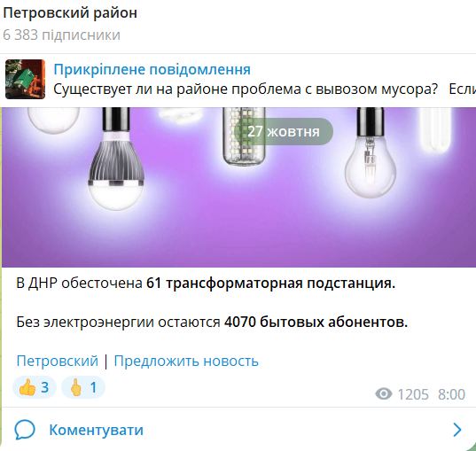This screenshot has height=451, width=476.
Task: Open the light bulbs post image
Action: (x=239, y=187)
